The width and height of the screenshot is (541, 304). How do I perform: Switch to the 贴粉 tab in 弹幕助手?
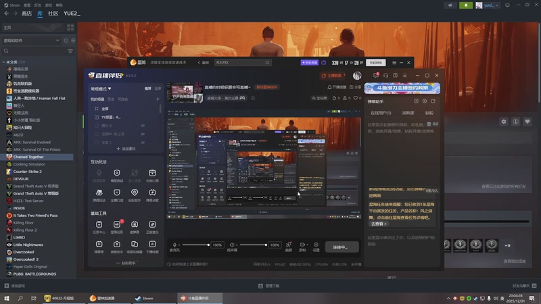coord(429,113)
